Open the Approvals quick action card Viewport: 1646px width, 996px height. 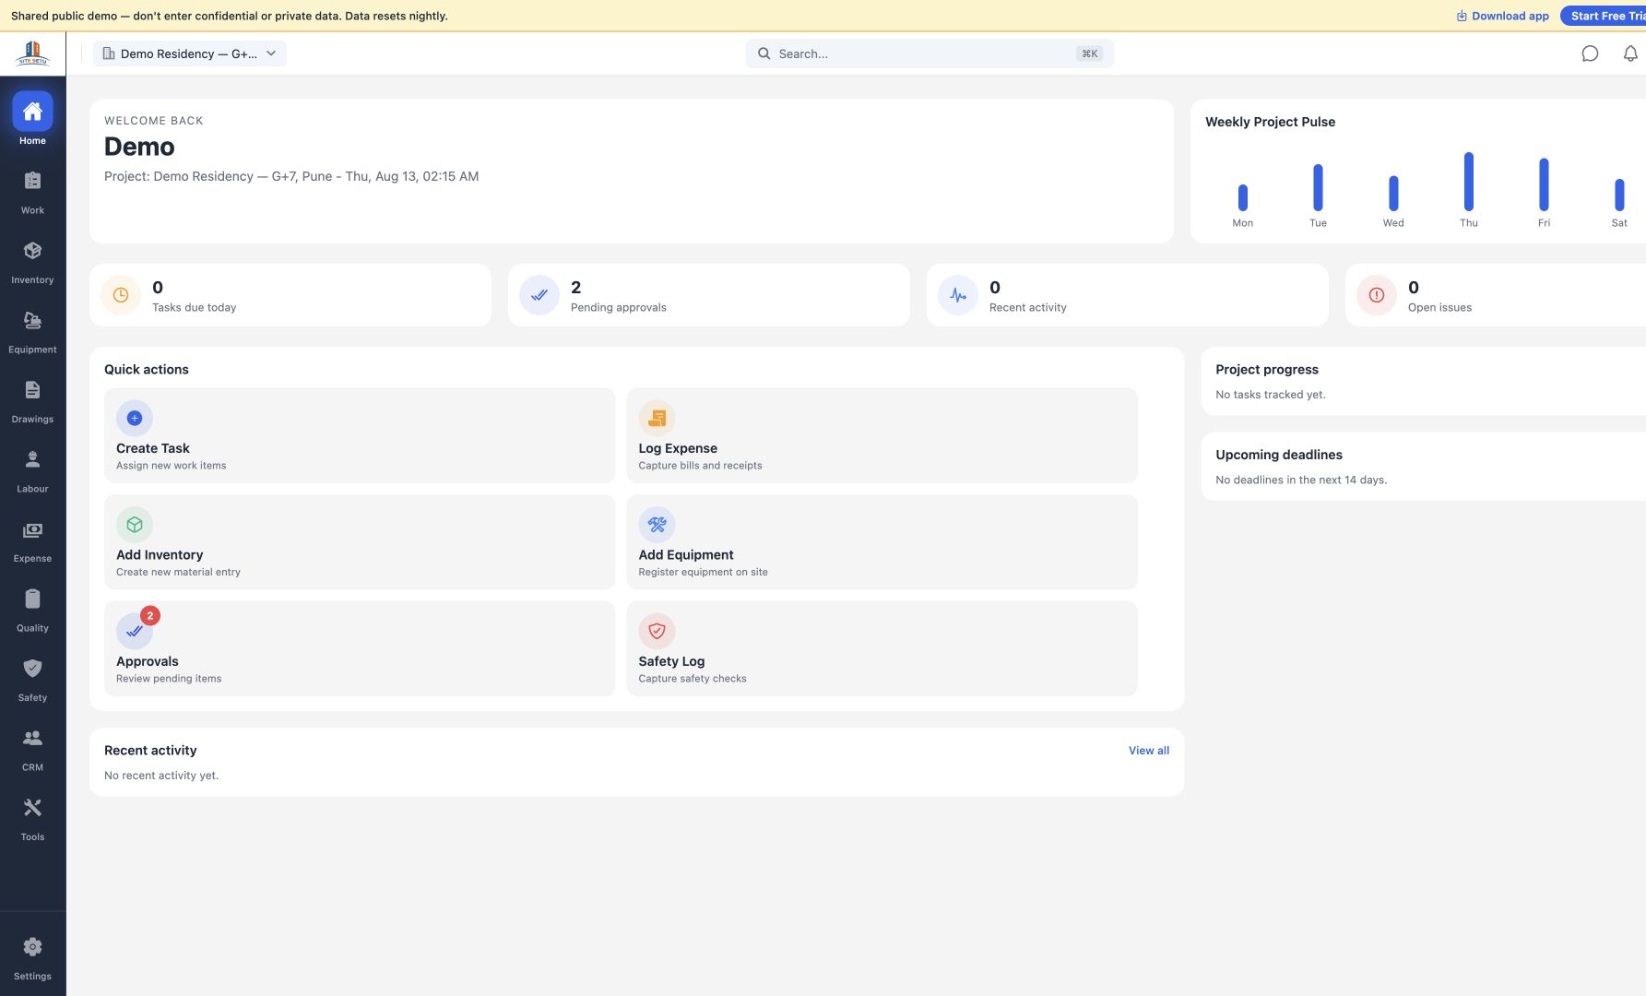click(x=360, y=648)
